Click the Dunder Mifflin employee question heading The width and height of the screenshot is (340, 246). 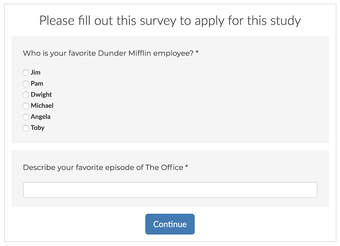[111, 53]
